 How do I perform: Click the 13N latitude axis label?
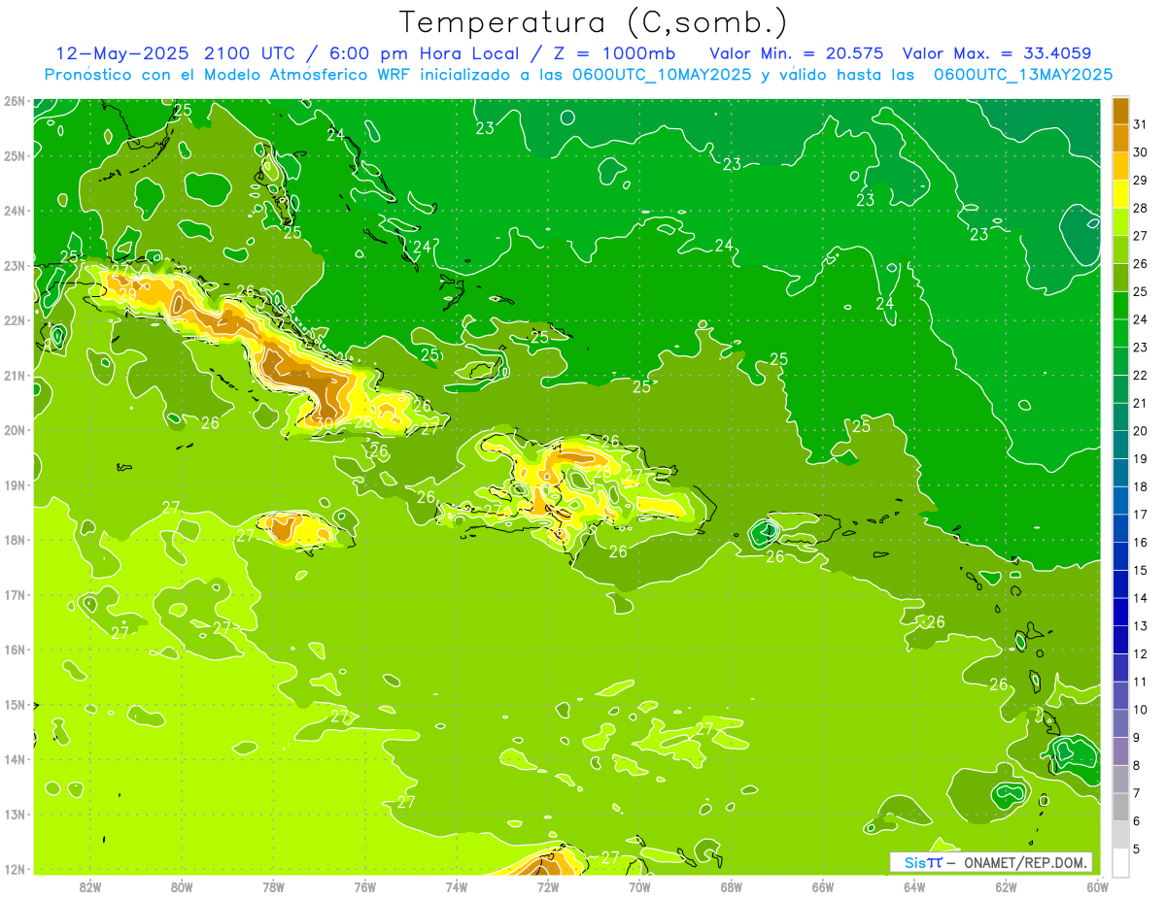[x=14, y=814]
